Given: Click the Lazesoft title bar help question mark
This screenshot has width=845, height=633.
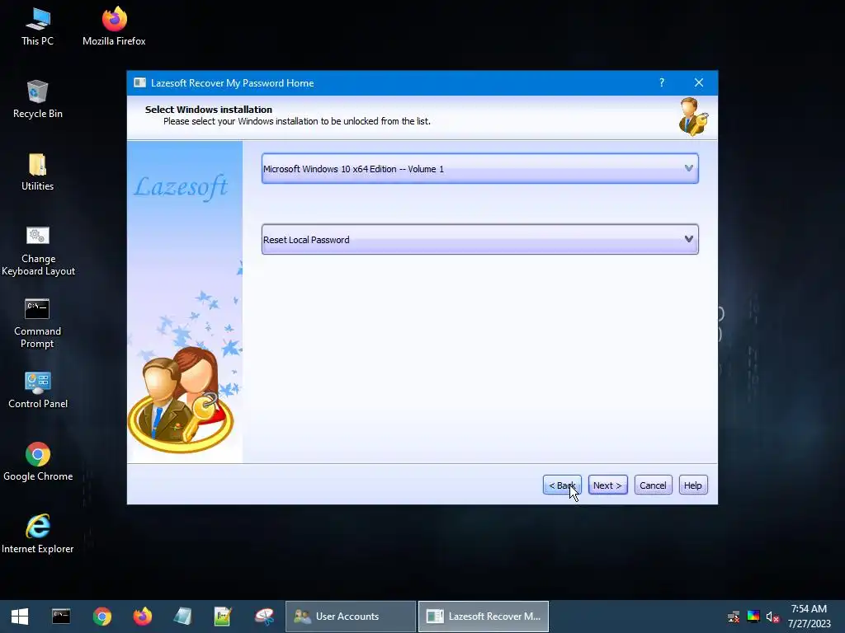Looking at the screenshot, I should (662, 82).
